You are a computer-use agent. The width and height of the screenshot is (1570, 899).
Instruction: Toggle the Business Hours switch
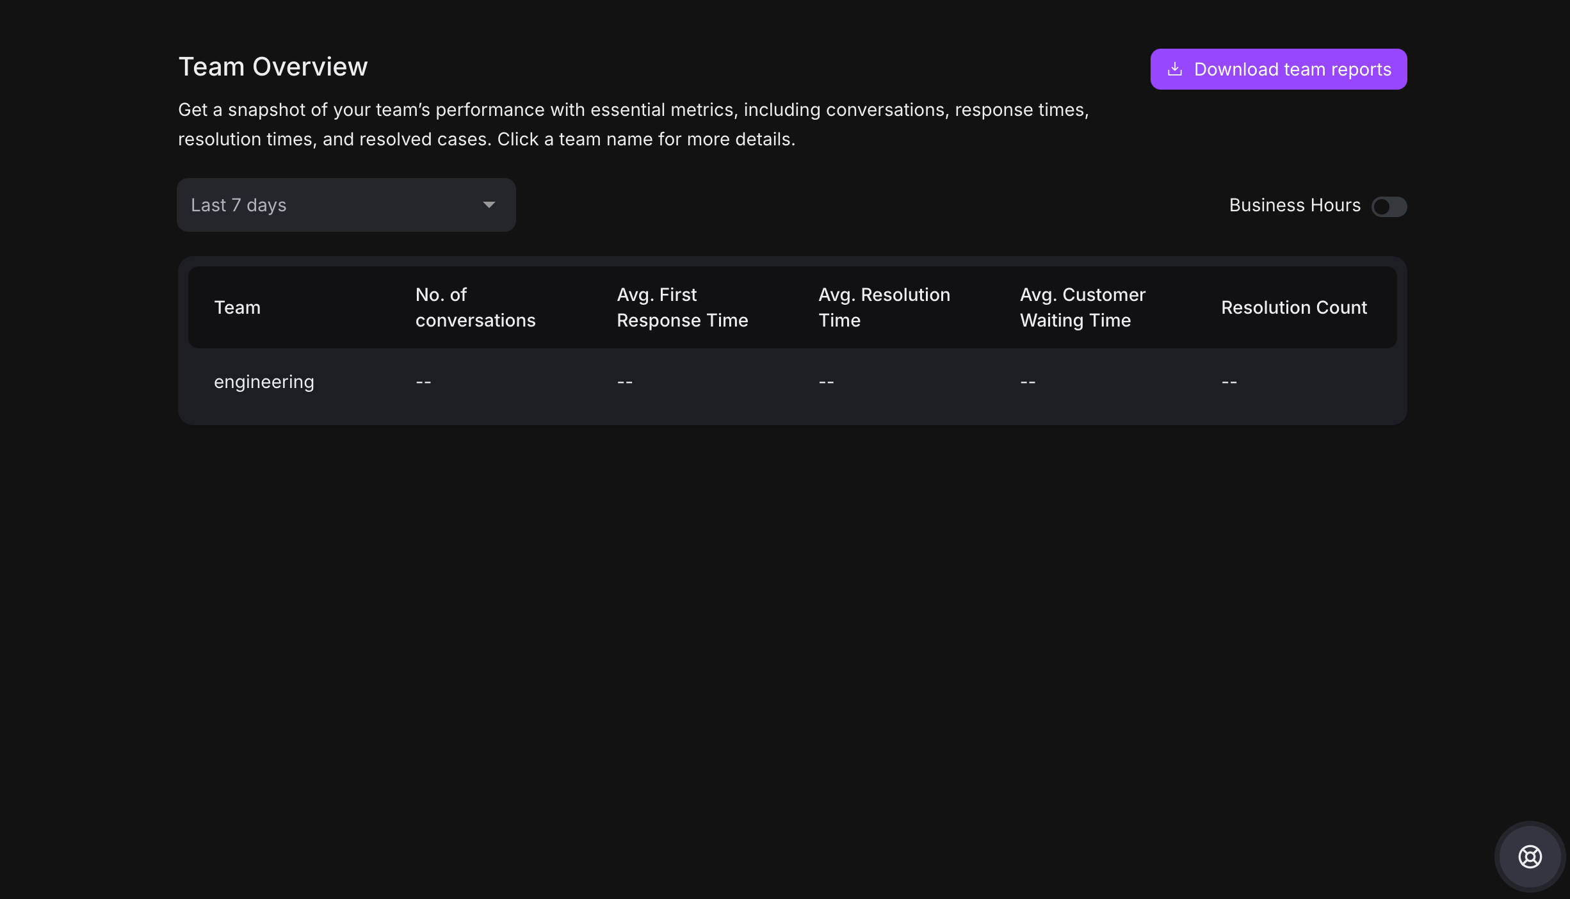coord(1389,206)
